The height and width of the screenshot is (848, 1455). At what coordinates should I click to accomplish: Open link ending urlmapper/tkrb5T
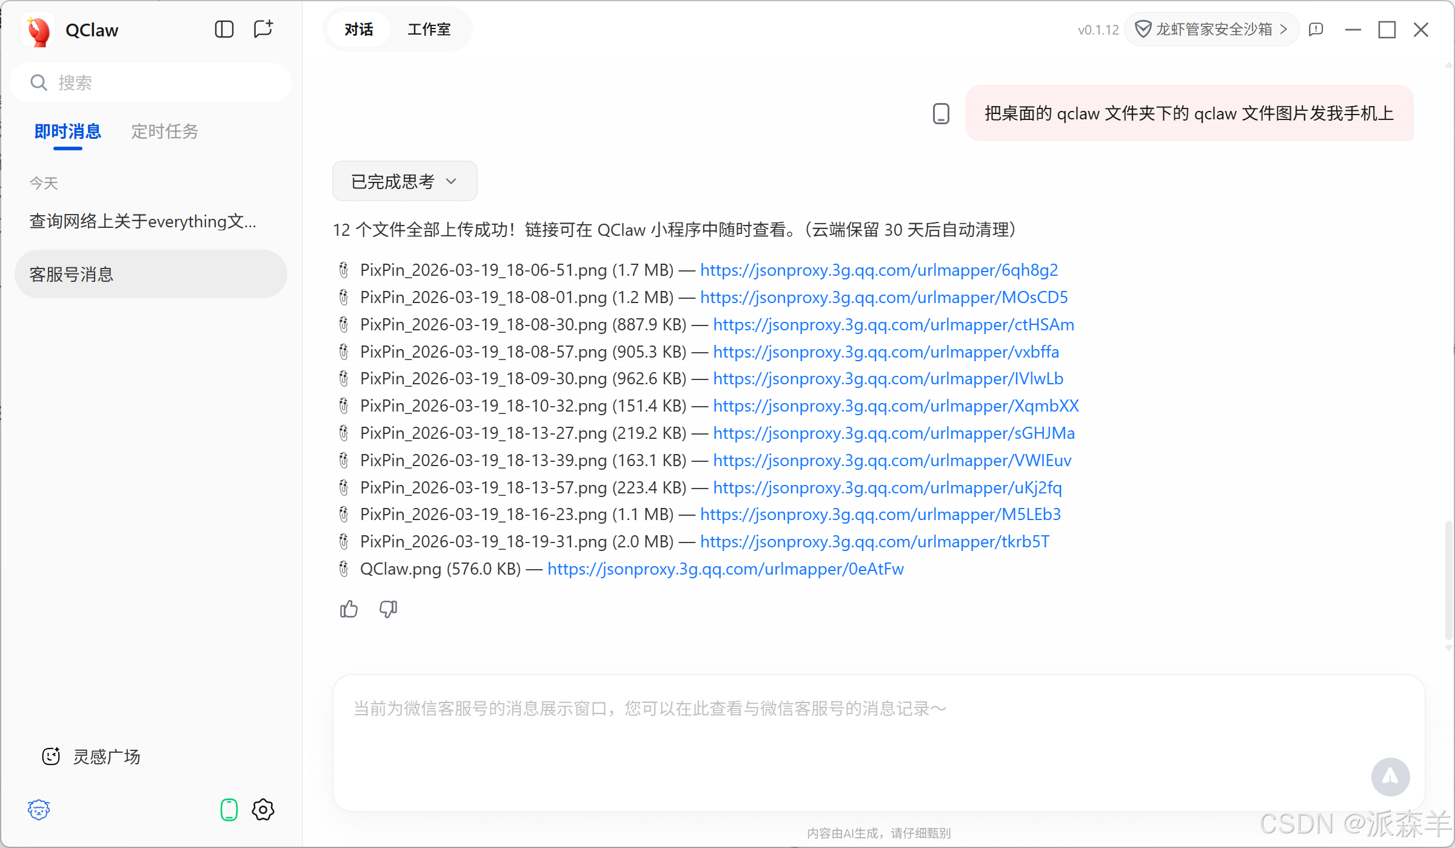click(875, 541)
